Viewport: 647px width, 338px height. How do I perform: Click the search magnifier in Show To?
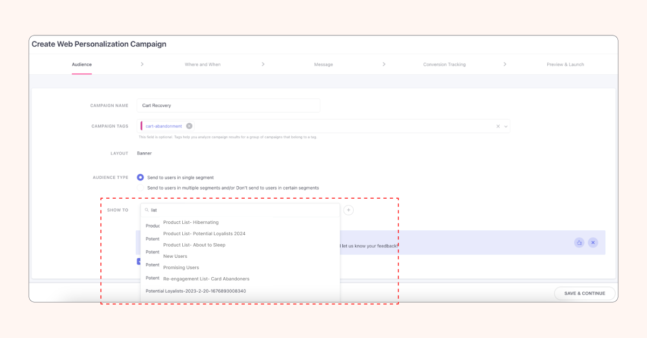(147, 210)
